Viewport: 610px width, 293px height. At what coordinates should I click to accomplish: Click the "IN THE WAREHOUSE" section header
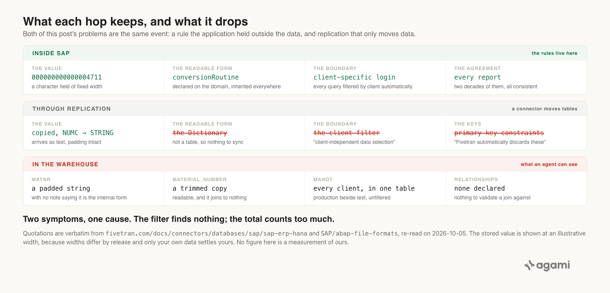tap(65, 164)
